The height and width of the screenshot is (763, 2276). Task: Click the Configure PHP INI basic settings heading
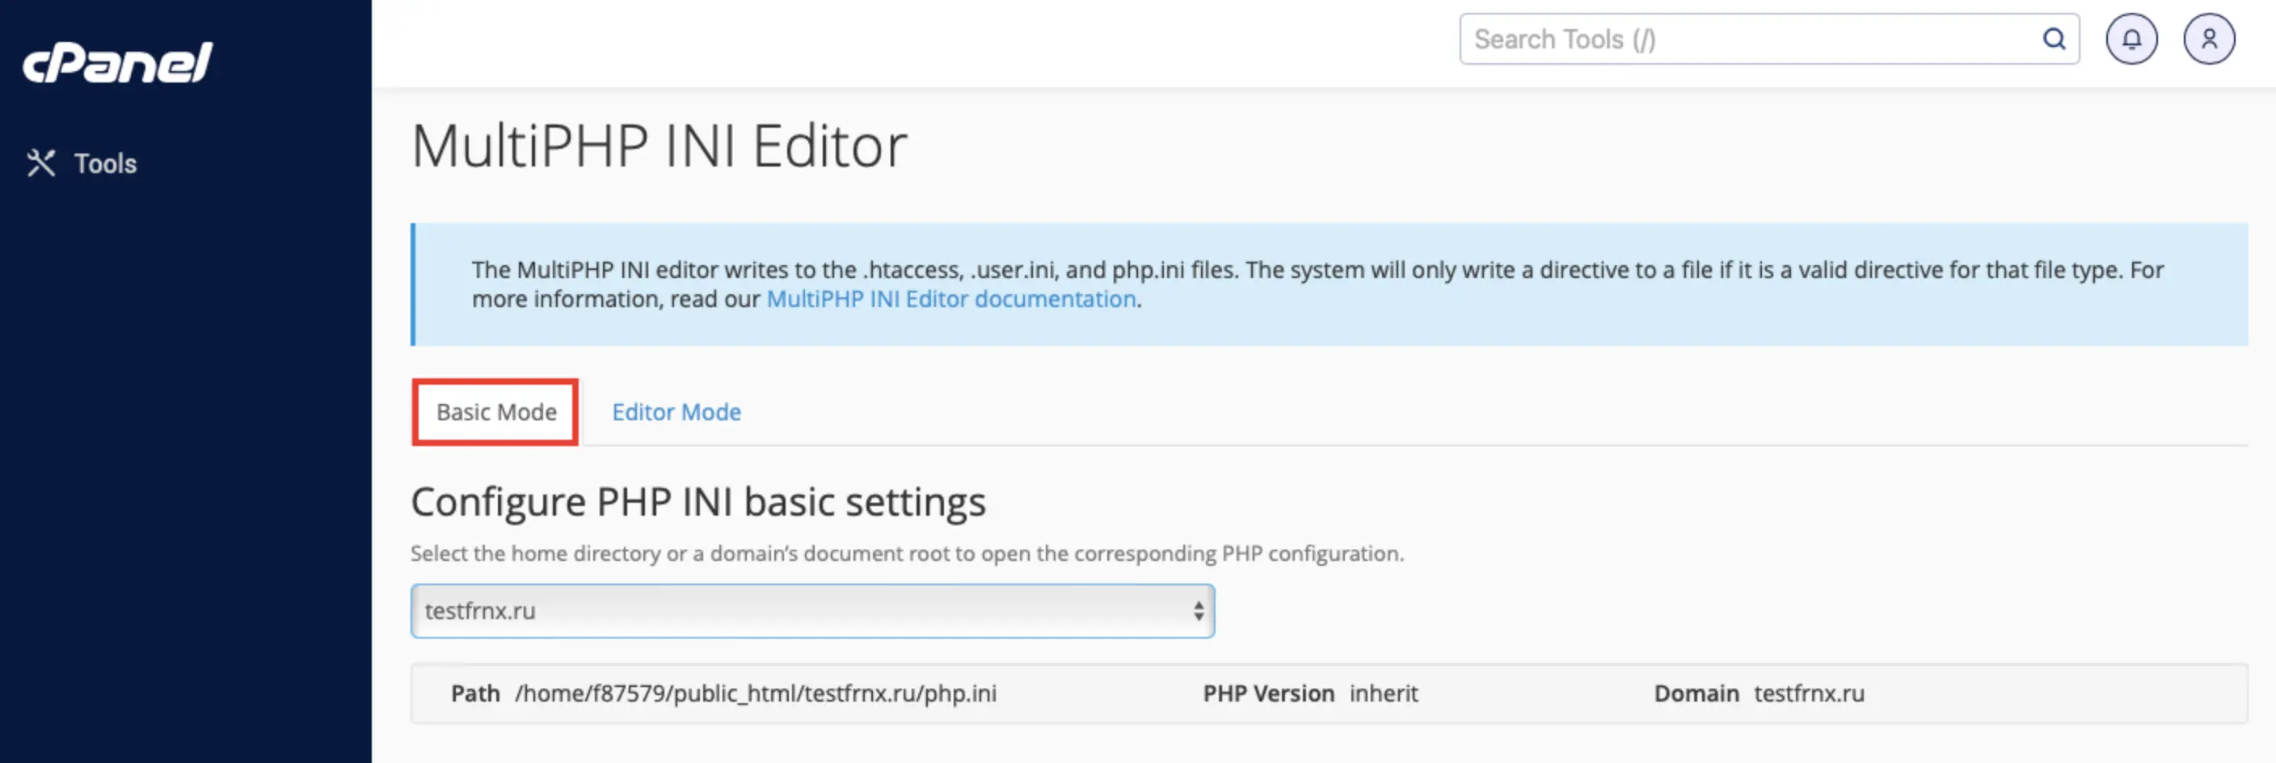(698, 503)
